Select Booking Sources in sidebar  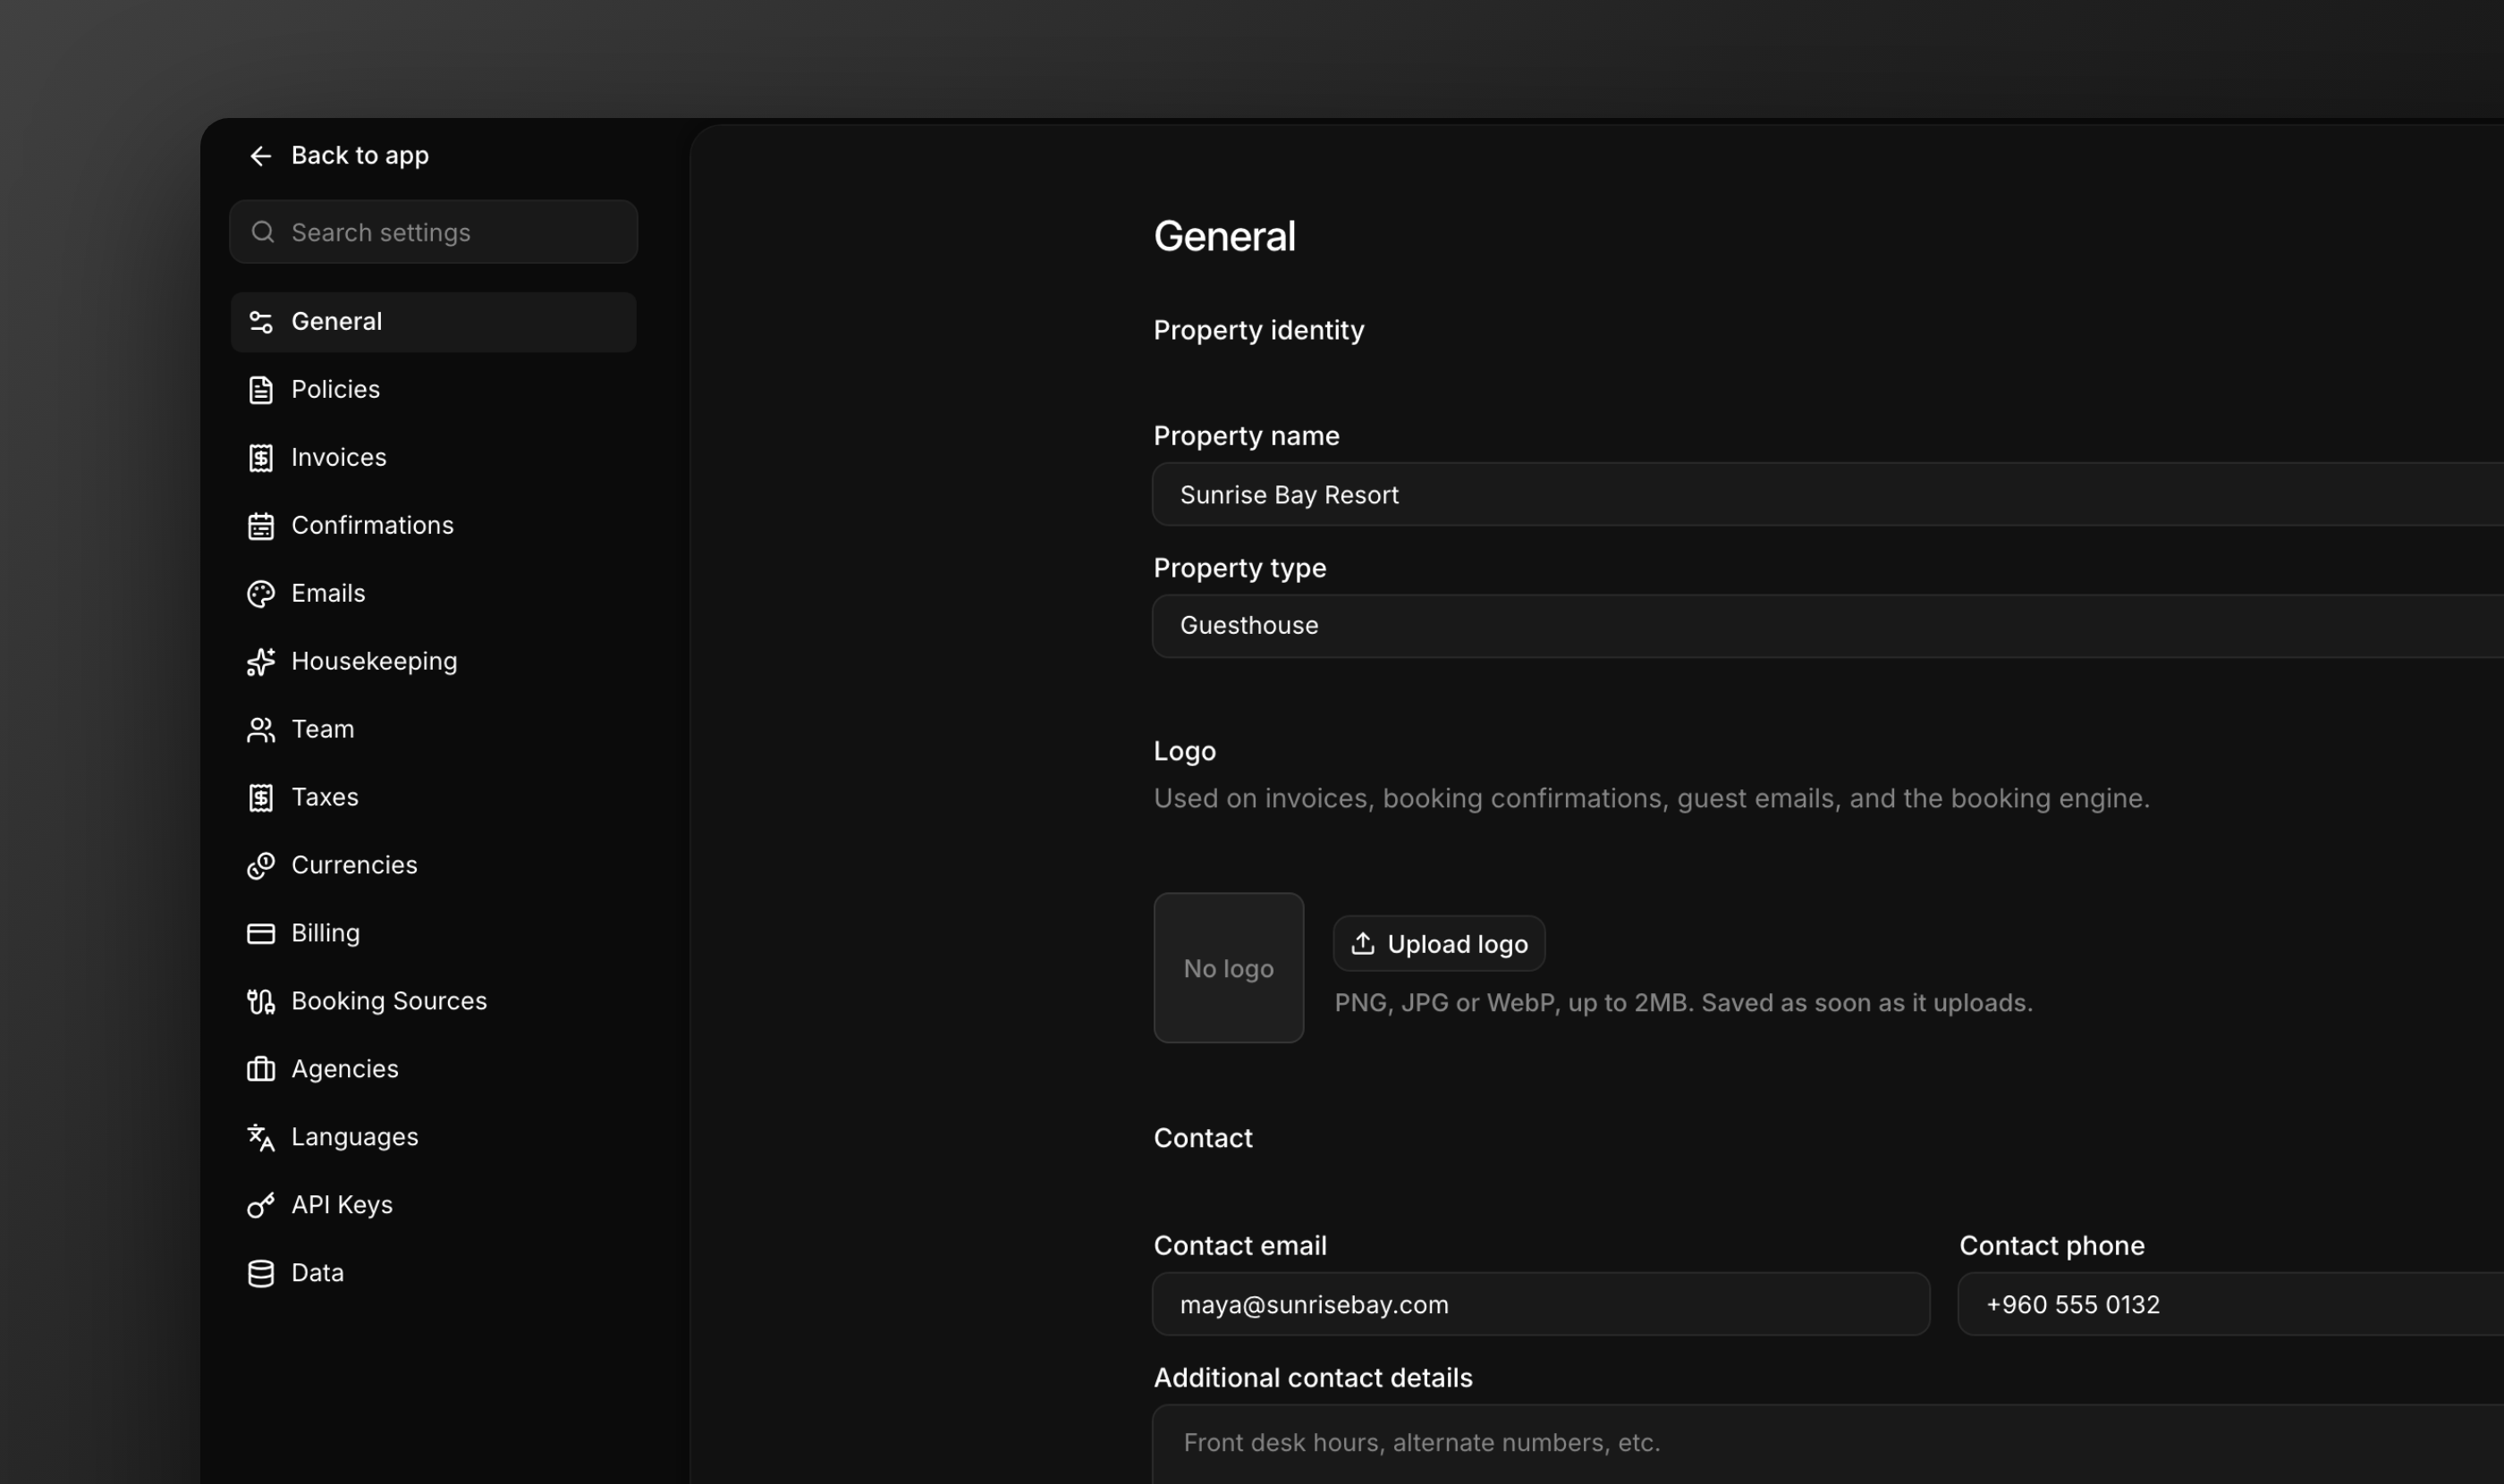433,1002
